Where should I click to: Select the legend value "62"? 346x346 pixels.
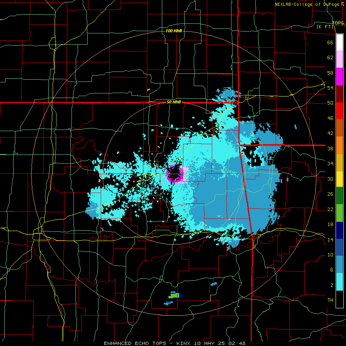pos(330,58)
